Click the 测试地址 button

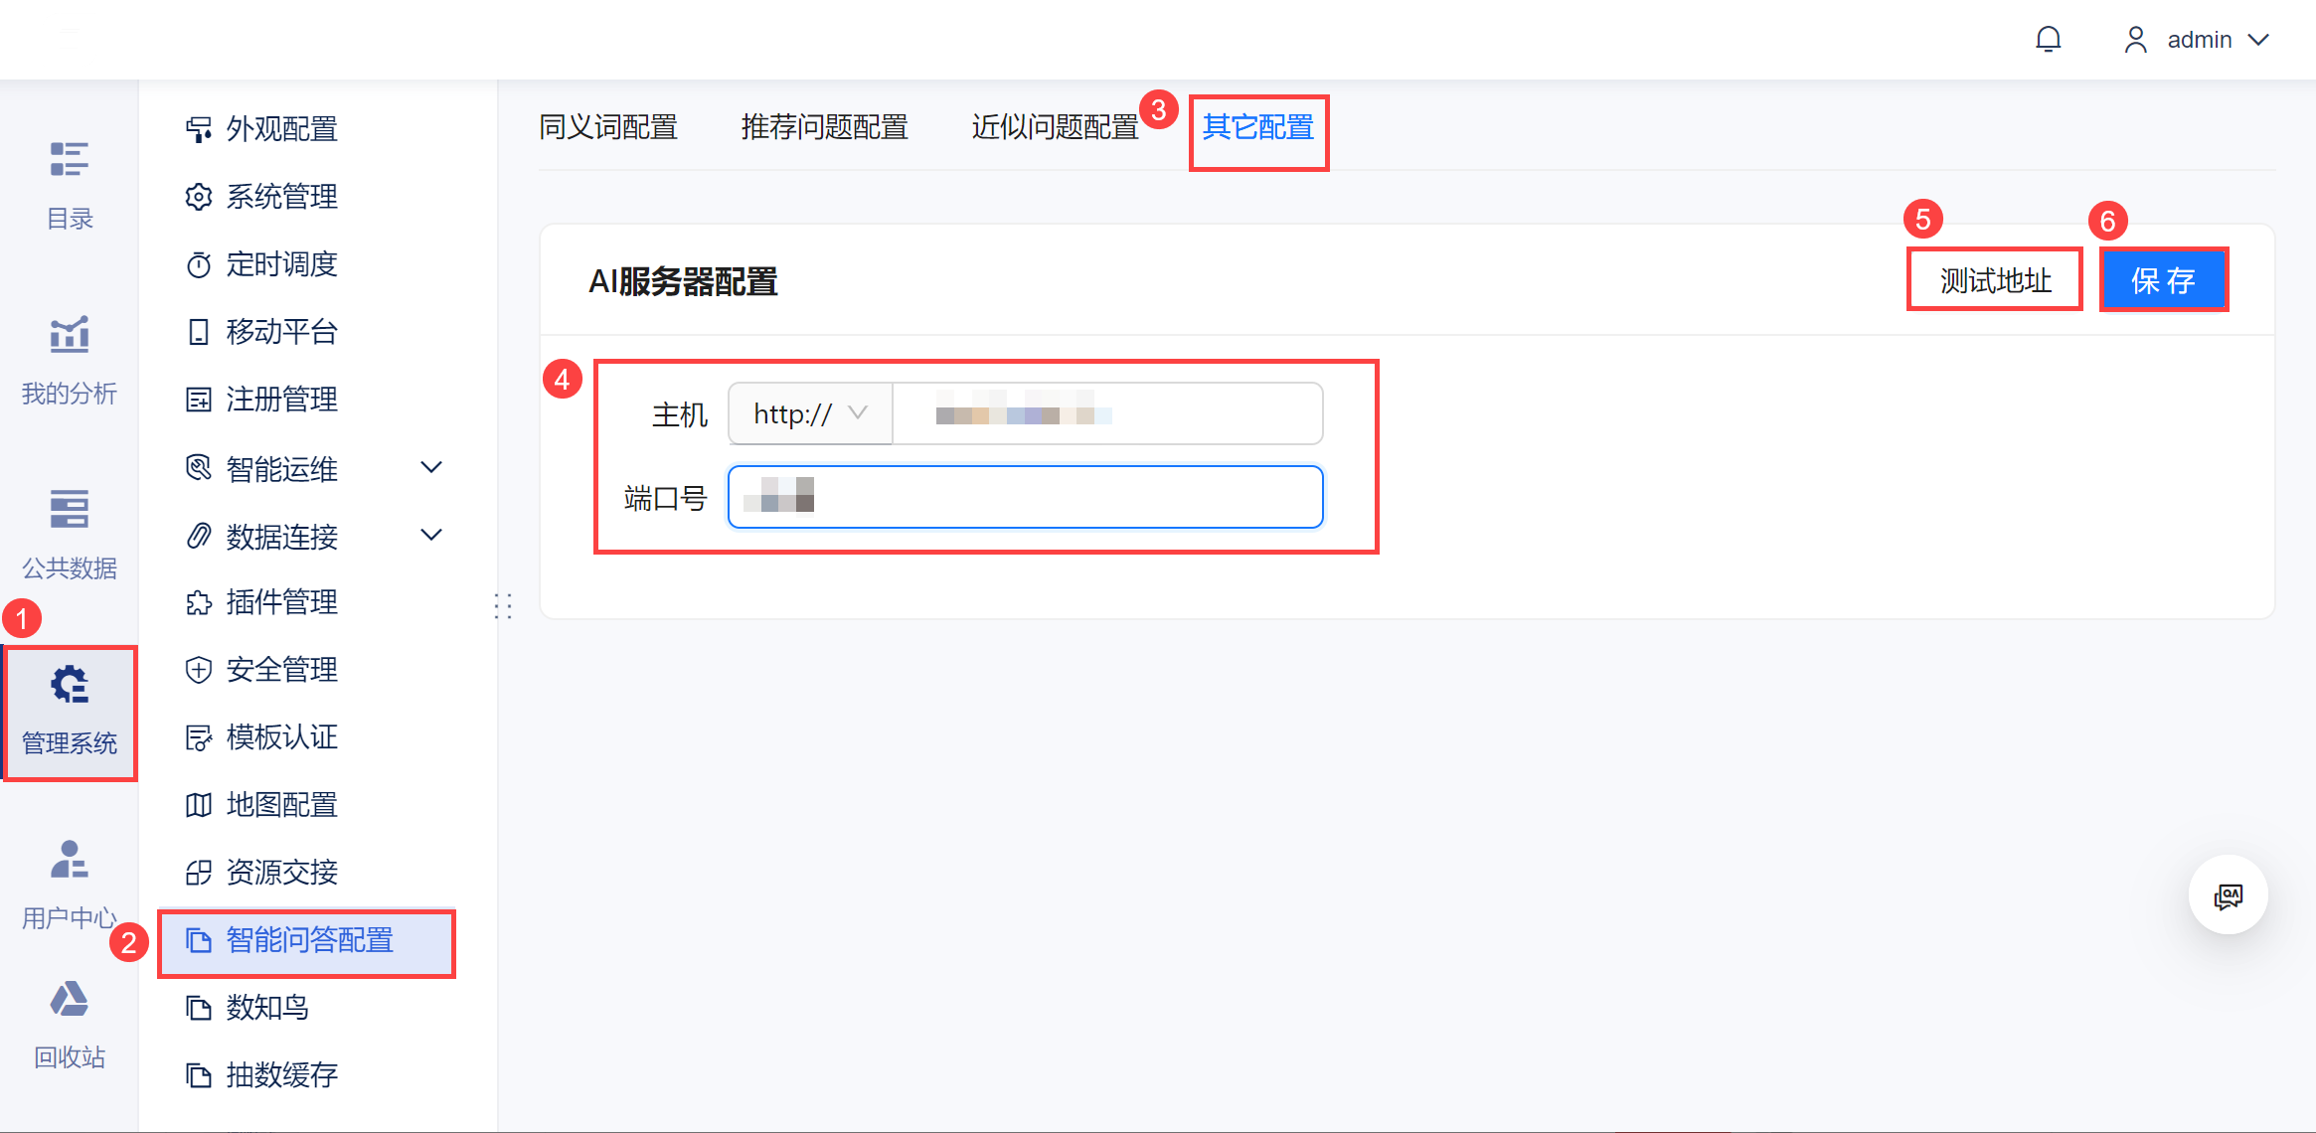(x=1995, y=280)
